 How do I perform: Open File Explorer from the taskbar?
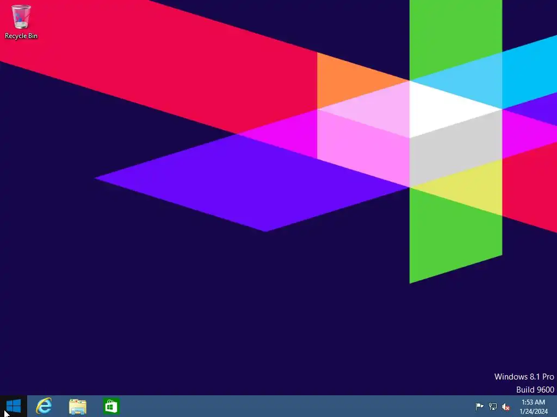(77, 406)
